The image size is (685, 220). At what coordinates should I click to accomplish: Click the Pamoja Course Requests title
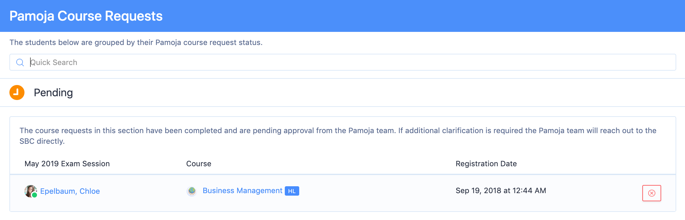tap(86, 16)
